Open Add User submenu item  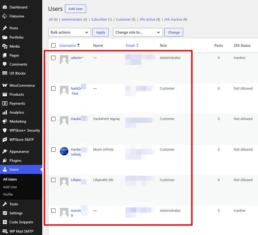(x=10, y=187)
